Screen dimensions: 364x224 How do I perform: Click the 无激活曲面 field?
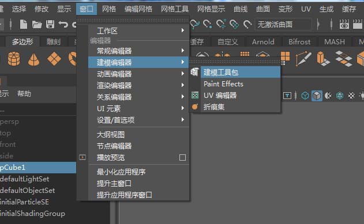pos(283,24)
